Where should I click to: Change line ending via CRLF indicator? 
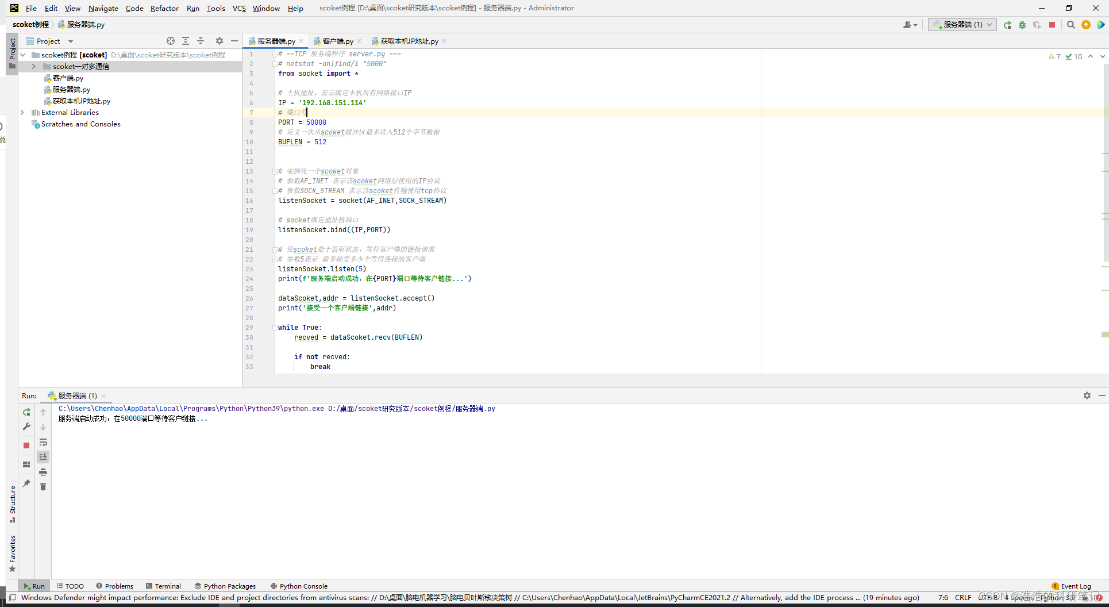[963, 597]
